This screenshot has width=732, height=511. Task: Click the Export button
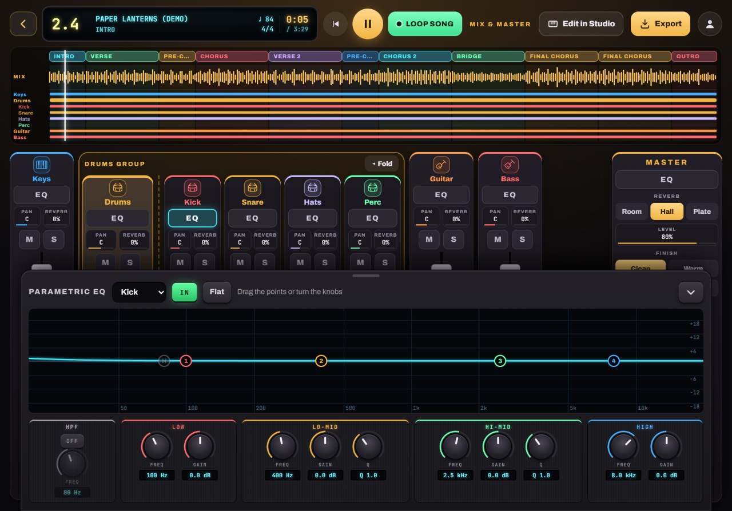[661, 24]
